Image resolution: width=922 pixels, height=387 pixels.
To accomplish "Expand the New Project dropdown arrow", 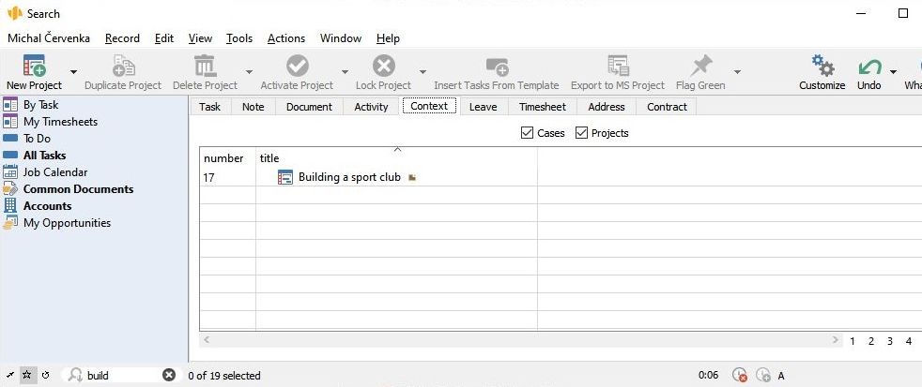I will pos(73,72).
